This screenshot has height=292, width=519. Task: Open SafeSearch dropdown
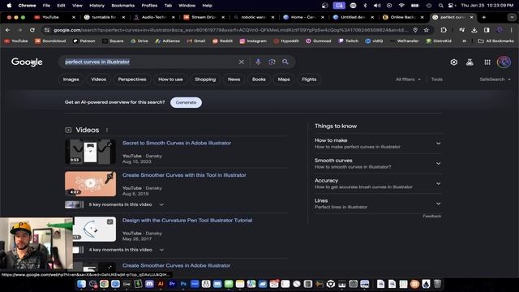point(495,79)
